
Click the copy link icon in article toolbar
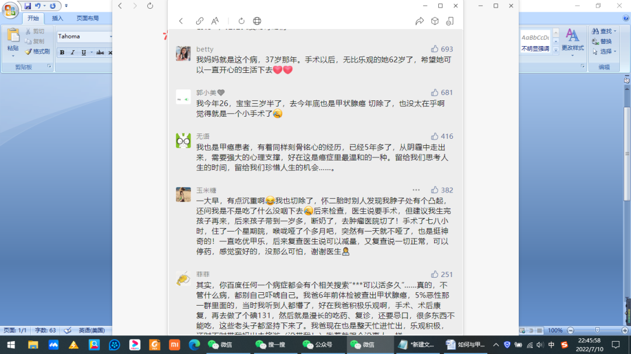click(x=199, y=20)
